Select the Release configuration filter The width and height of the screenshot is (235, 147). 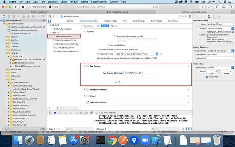click(x=114, y=26)
